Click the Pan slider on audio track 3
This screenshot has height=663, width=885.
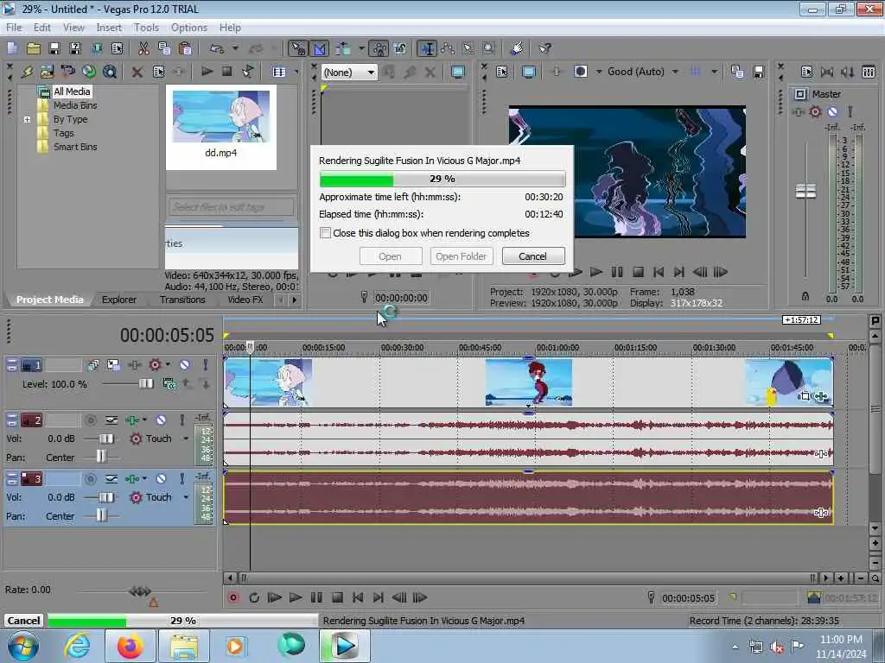pyautogui.click(x=102, y=516)
